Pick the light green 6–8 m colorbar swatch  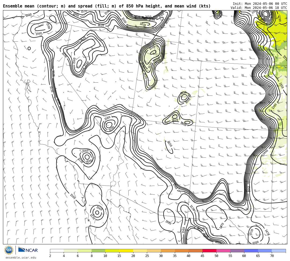pyautogui.click(x=85, y=251)
